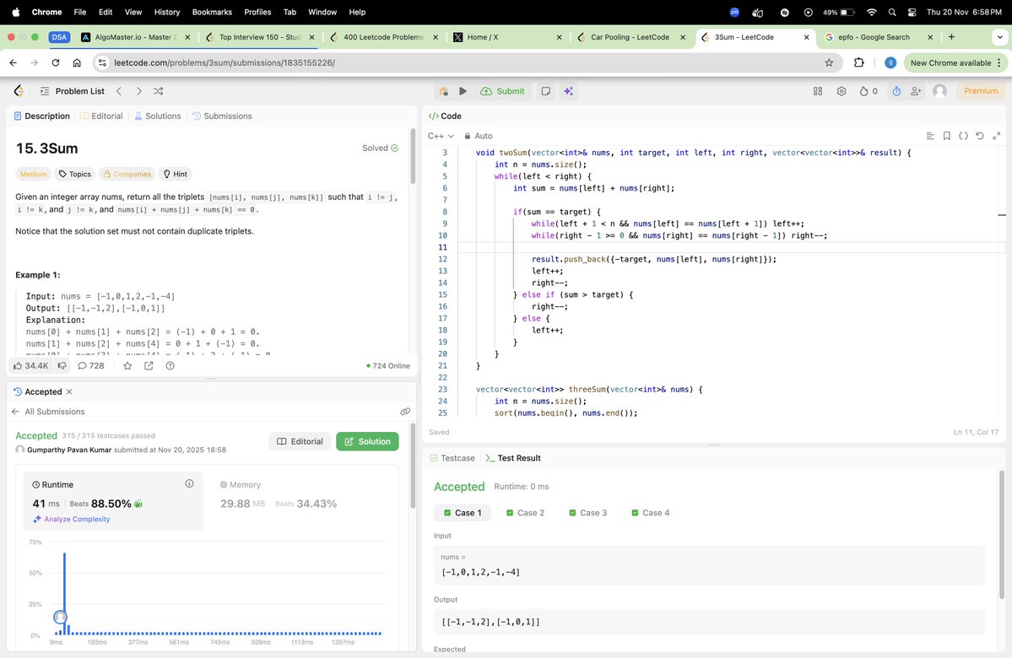Dislike the problem with thumbs down
The width and height of the screenshot is (1012, 658).
62,366
